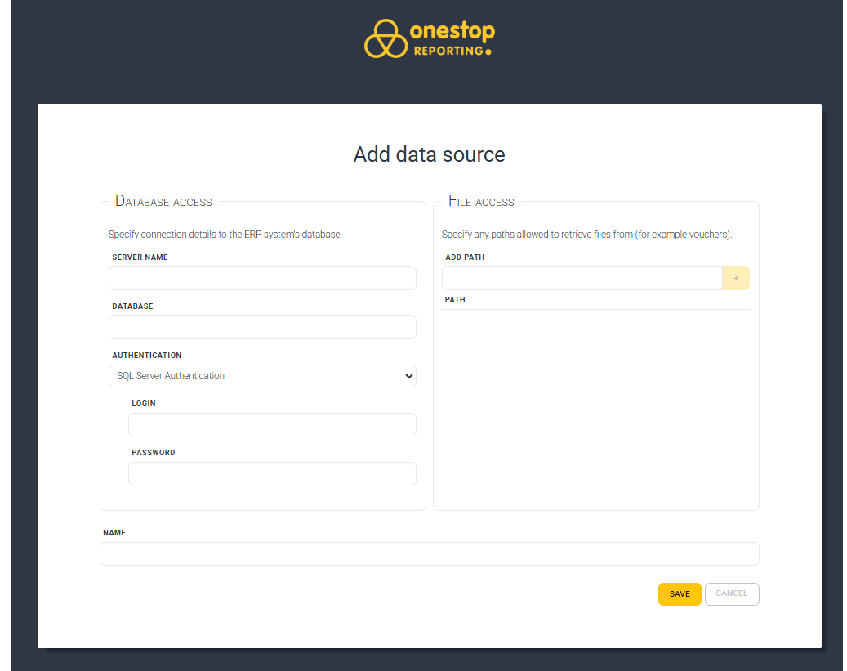Click the Server Name label
The height and width of the screenshot is (671, 847).
coord(139,257)
